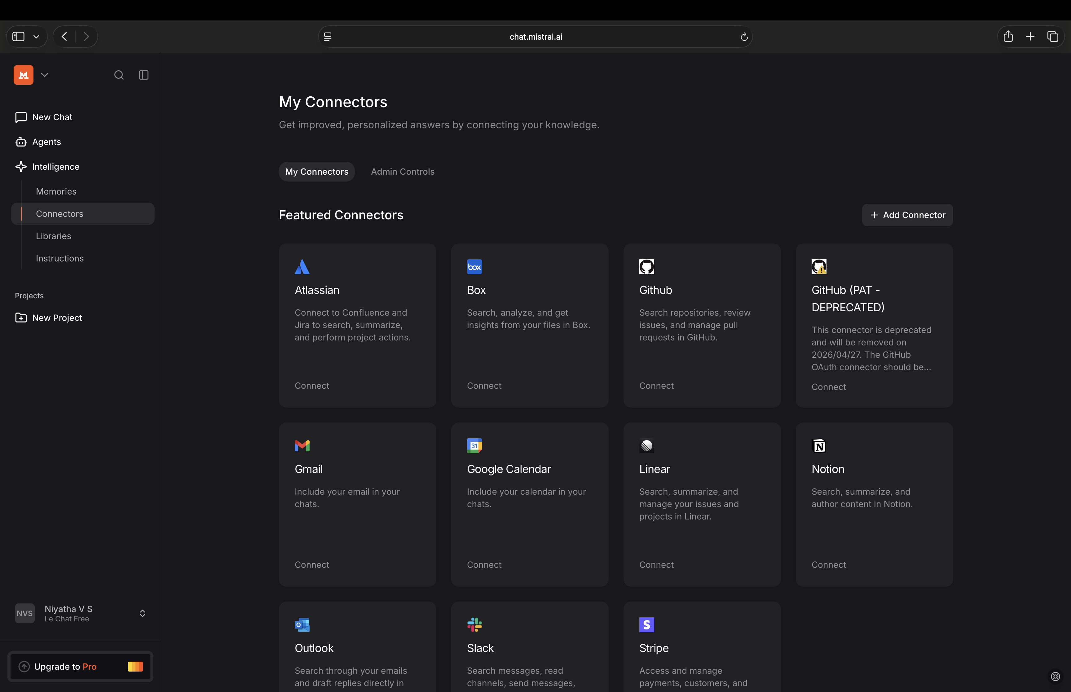1071x692 pixels.
Task: Expand the workspace dropdown next to logo
Action: coord(45,75)
